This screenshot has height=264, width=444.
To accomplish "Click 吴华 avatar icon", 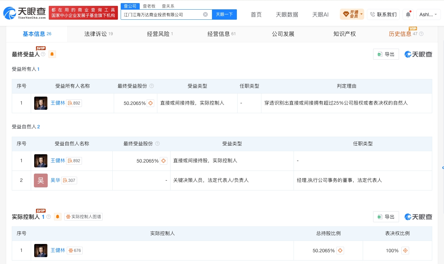I will pos(41,180).
